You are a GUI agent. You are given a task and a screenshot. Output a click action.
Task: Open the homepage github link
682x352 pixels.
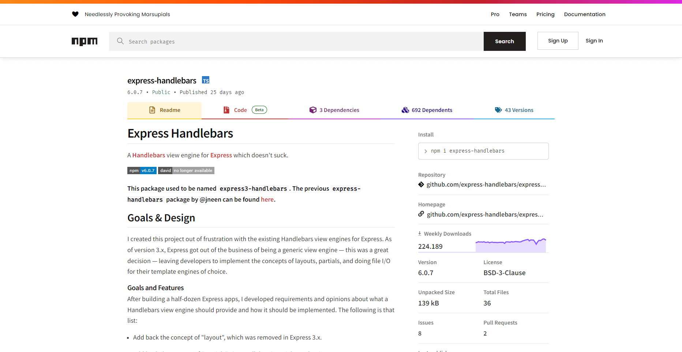coord(485,214)
